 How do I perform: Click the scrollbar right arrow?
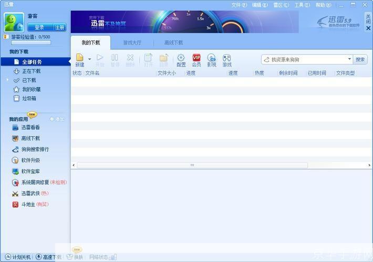(369, 165)
